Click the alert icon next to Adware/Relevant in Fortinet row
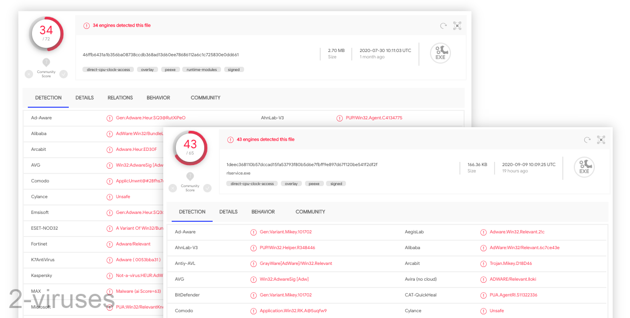 110,244
